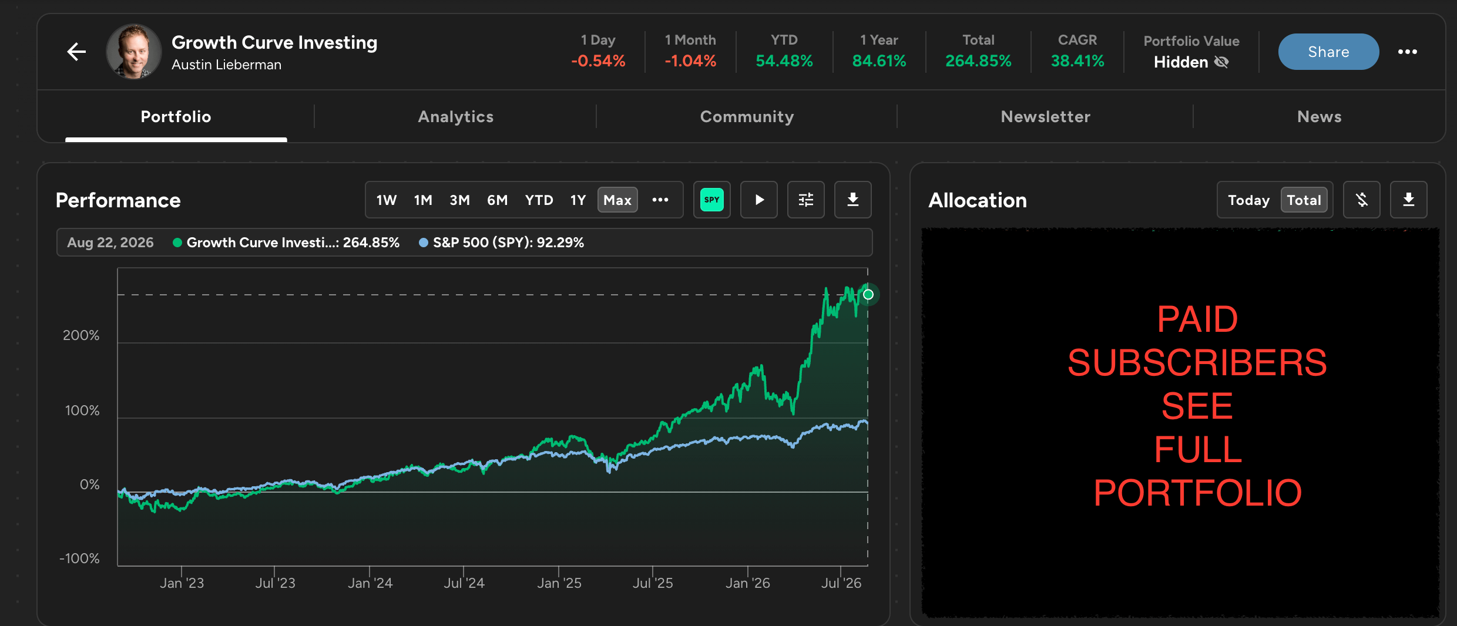Viewport: 1457px width, 626px height.
Task: Click the Share button
Action: (x=1328, y=52)
